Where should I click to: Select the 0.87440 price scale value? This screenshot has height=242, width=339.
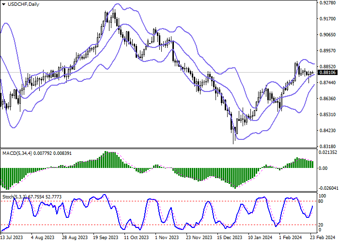coord(328,83)
